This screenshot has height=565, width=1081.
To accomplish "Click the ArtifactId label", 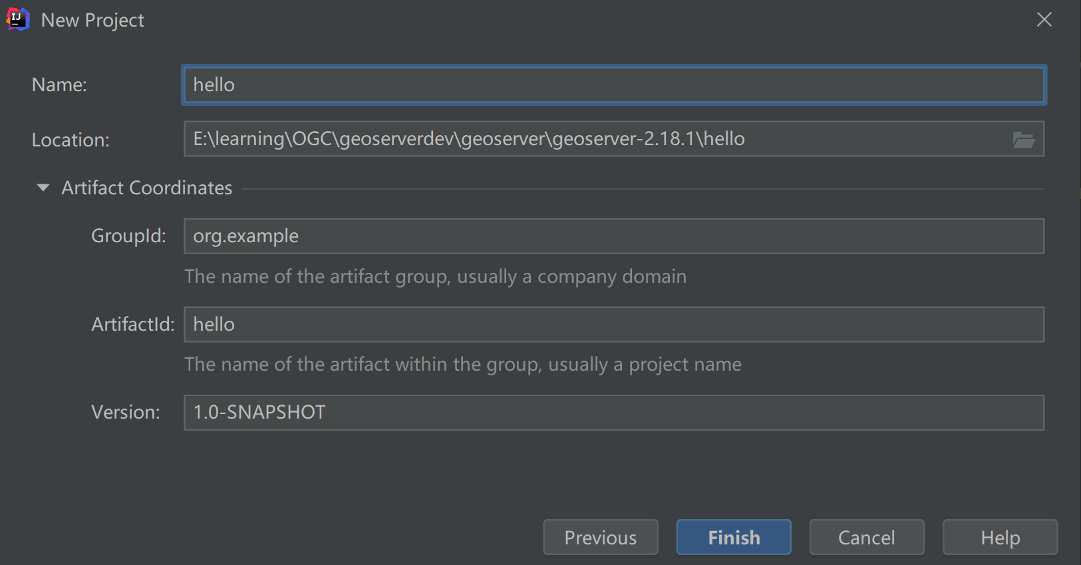I will pyautogui.click(x=132, y=325).
